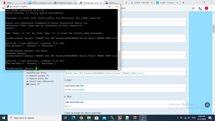215x121 pixels.
Task: Open the Mulțumiri acordate count 74
Action: click(x=47, y=76)
